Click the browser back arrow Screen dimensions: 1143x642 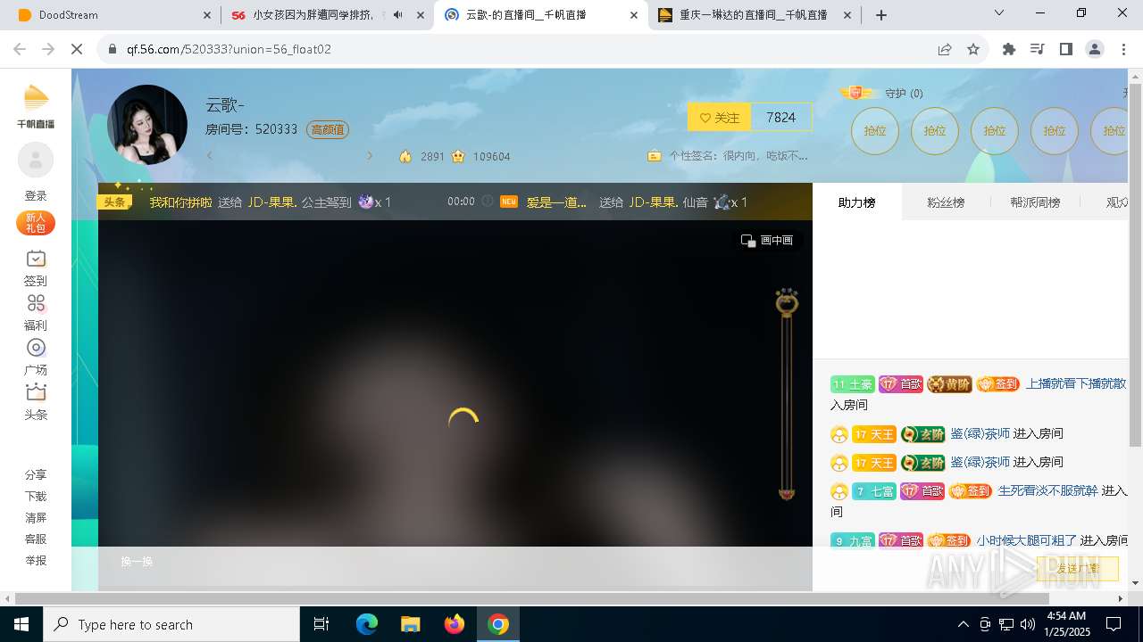[x=20, y=49]
